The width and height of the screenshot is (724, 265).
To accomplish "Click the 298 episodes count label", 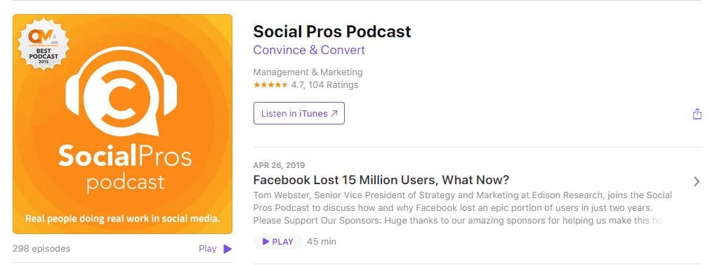I will [41, 249].
